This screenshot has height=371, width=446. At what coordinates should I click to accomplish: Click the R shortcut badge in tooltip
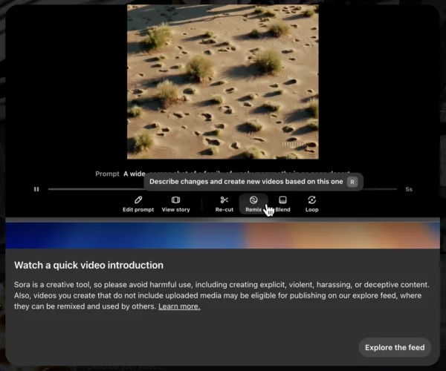pos(352,181)
